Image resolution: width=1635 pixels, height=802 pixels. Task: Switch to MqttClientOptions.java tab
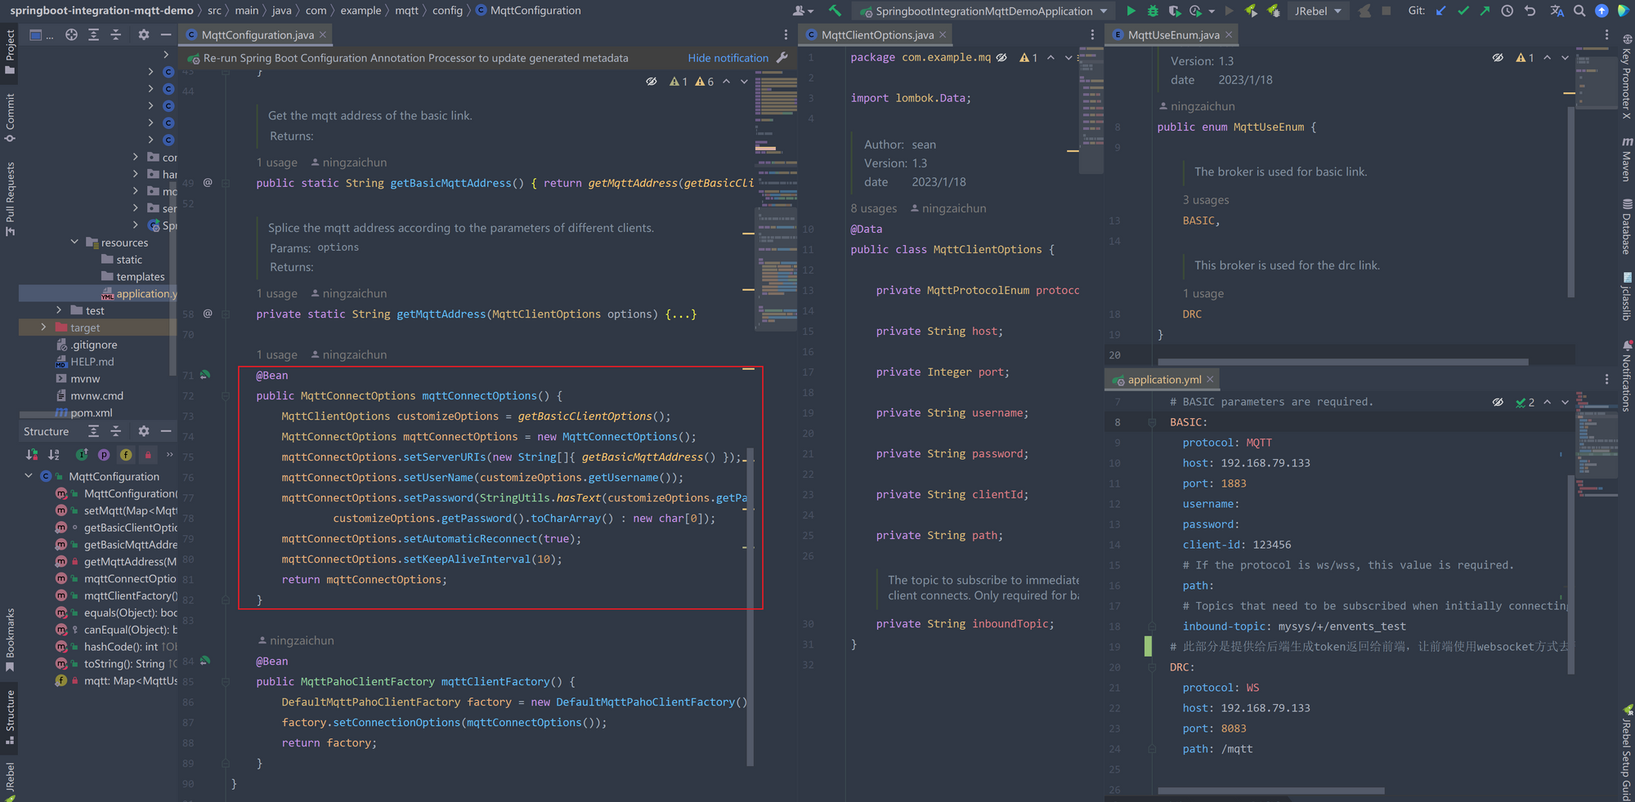876,35
